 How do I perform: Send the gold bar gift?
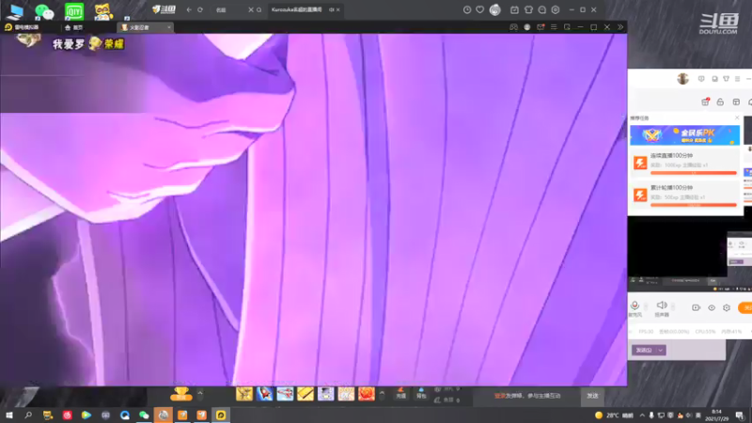[x=305, y=394]
